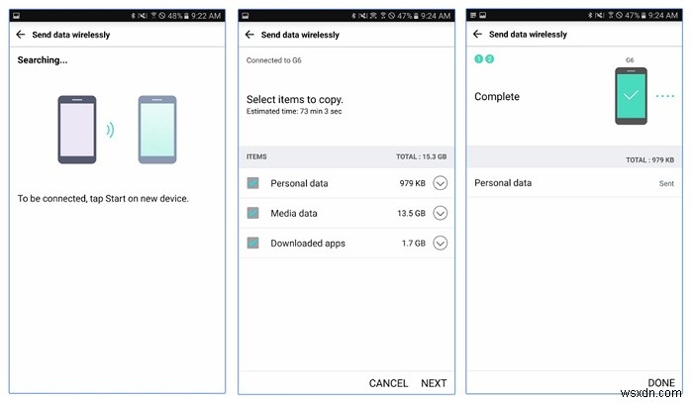Expand the Downloaded apps 1.7 GB details
The image size is (693, 403).
click(441, 243)
